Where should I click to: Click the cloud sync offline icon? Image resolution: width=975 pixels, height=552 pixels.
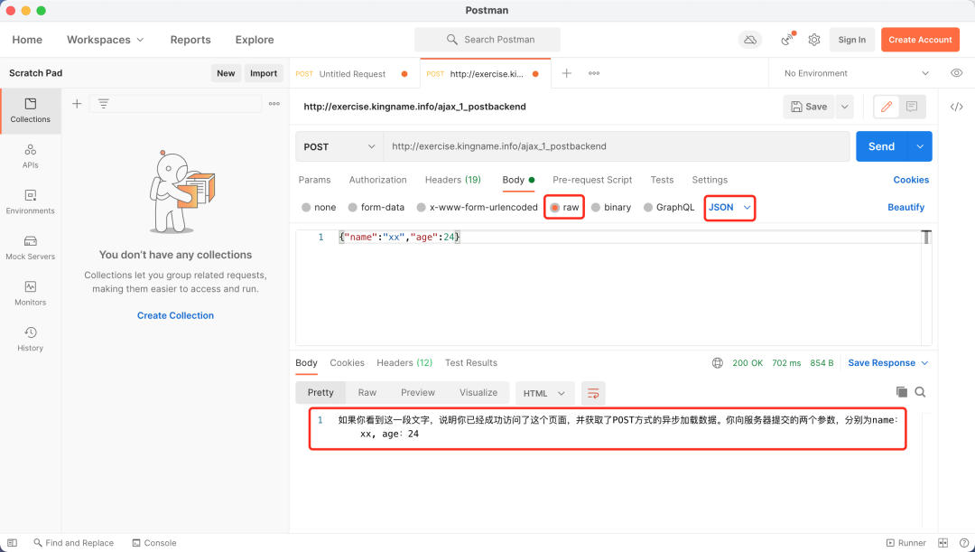click(x=750, y=40)
